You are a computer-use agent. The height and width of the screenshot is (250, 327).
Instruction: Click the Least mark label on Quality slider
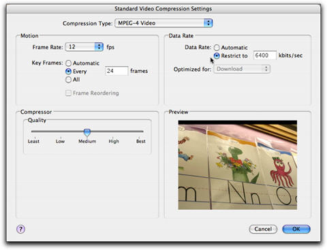coord(33,141)
